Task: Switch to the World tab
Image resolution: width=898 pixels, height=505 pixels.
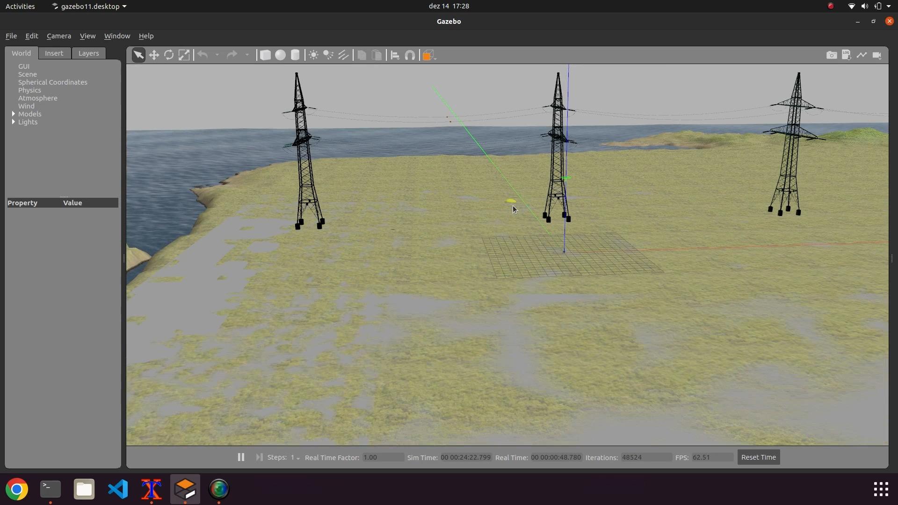Action: [x=22, y=53]
